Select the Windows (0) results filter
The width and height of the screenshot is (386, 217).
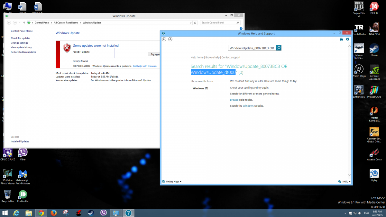click(x=200, y=88)
